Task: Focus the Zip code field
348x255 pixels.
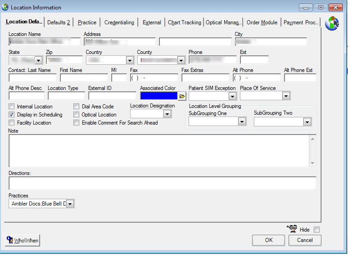Action: click(x=64, y=60)
